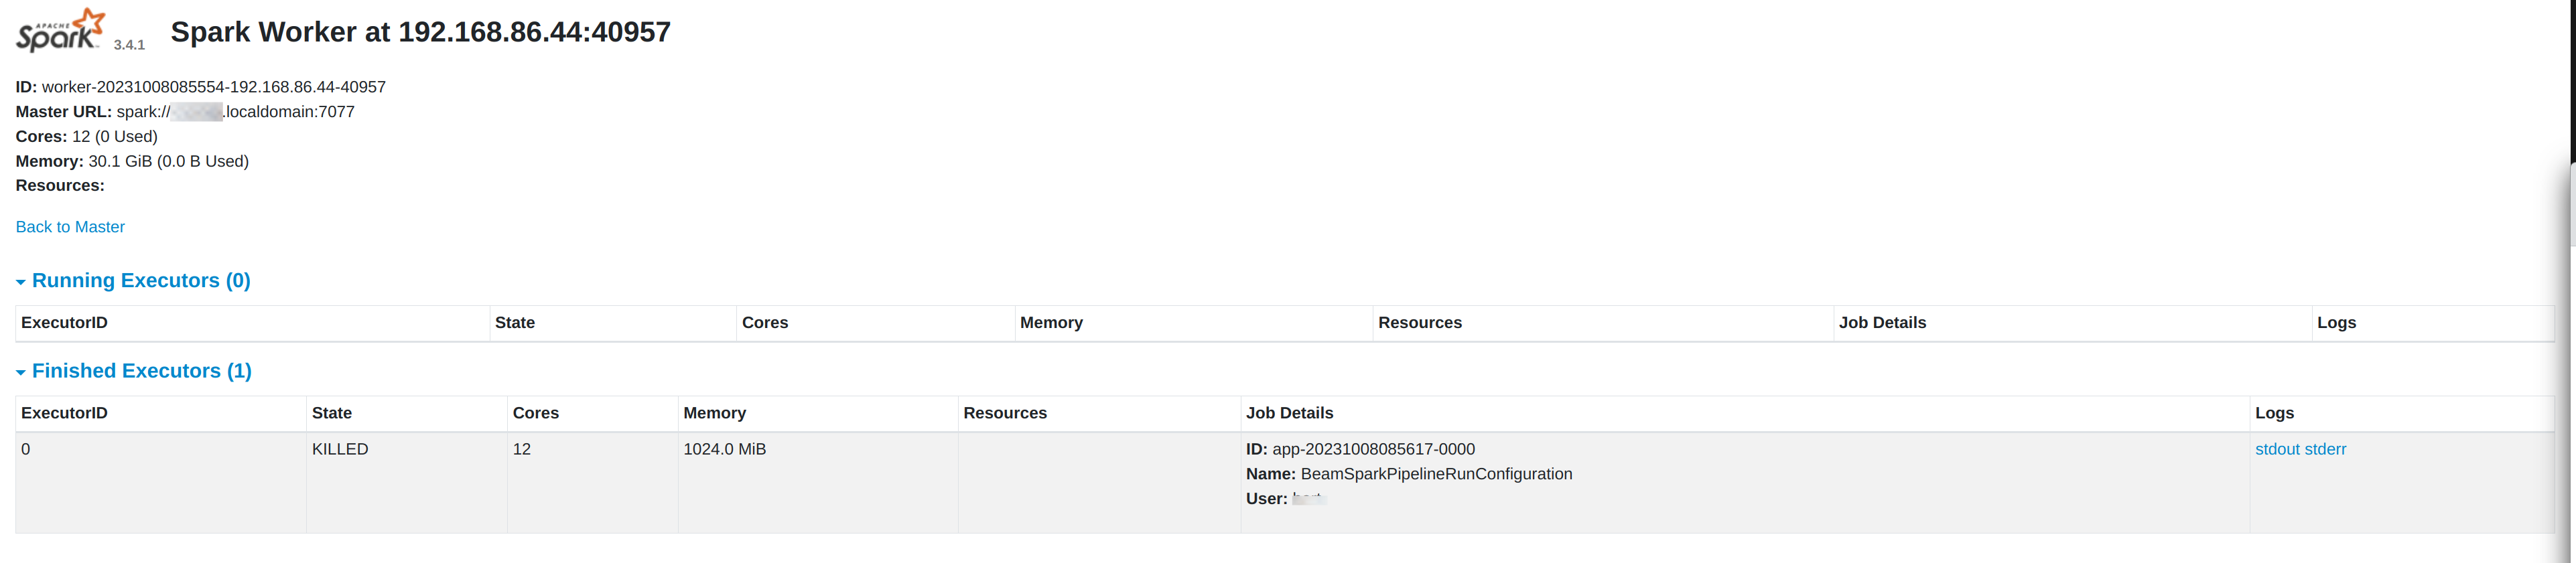Sort Running Executors by State column
This screenshot has width=2576, height=563.
[x=514, y=323]
